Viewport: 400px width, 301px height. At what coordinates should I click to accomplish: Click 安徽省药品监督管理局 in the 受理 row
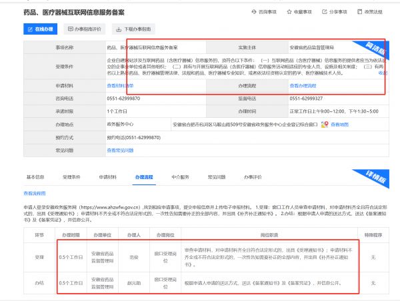tap(102, 257)
